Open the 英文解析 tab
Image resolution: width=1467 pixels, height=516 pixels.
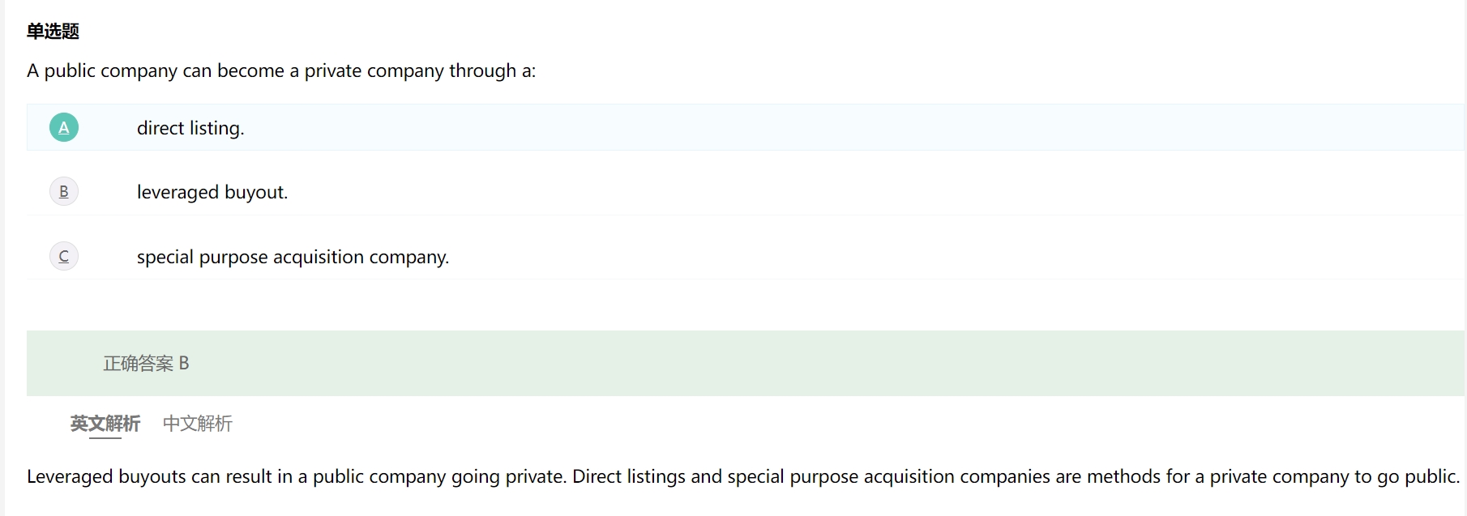pyautogui.click(x=105, y=424)
